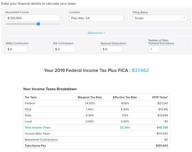Click the chevron icon beside Advanced
The width and height of the screenshot is (192, 152).
pyautogui.click(x=104, y=33)
